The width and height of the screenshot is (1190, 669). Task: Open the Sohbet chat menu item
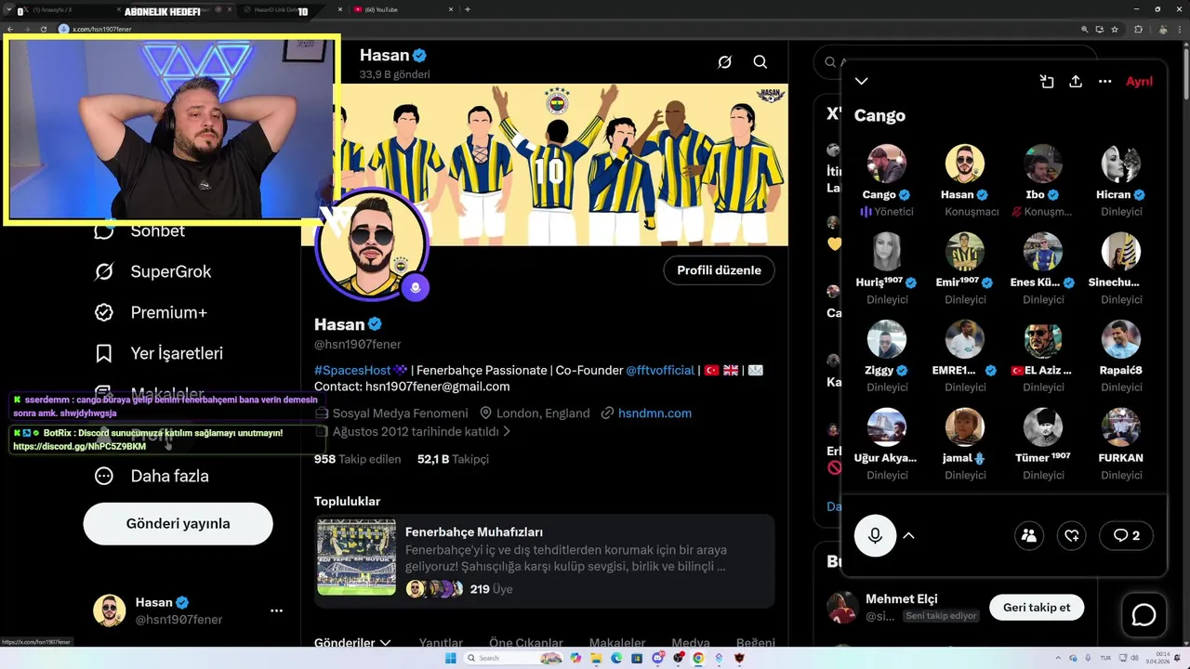point(139,231)
